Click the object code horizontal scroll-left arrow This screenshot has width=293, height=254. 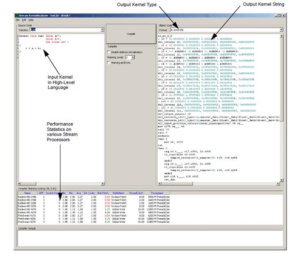tap(160, 184)
